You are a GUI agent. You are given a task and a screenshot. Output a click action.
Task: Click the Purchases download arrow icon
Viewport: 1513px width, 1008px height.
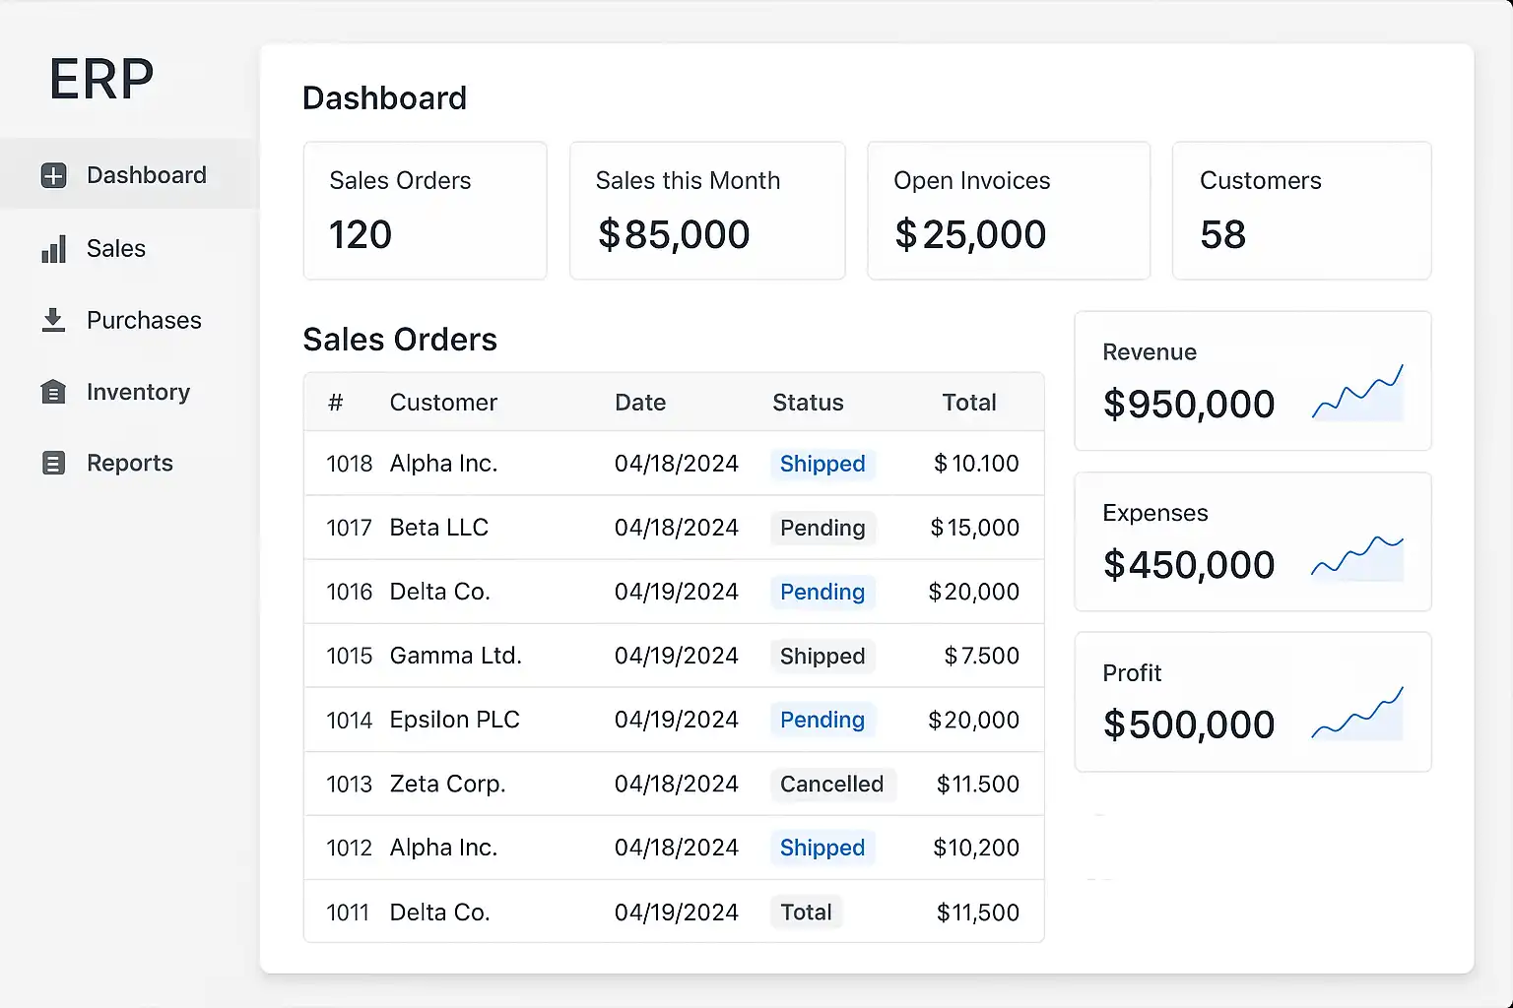(x=53, y=320)
